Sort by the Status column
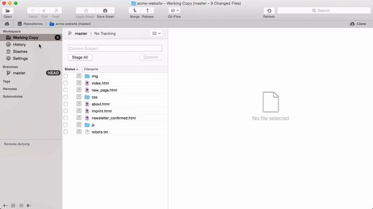 pyautogui.click(x=72, y=69)
